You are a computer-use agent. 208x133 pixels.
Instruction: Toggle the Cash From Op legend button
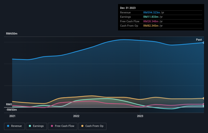click(92, 126)
